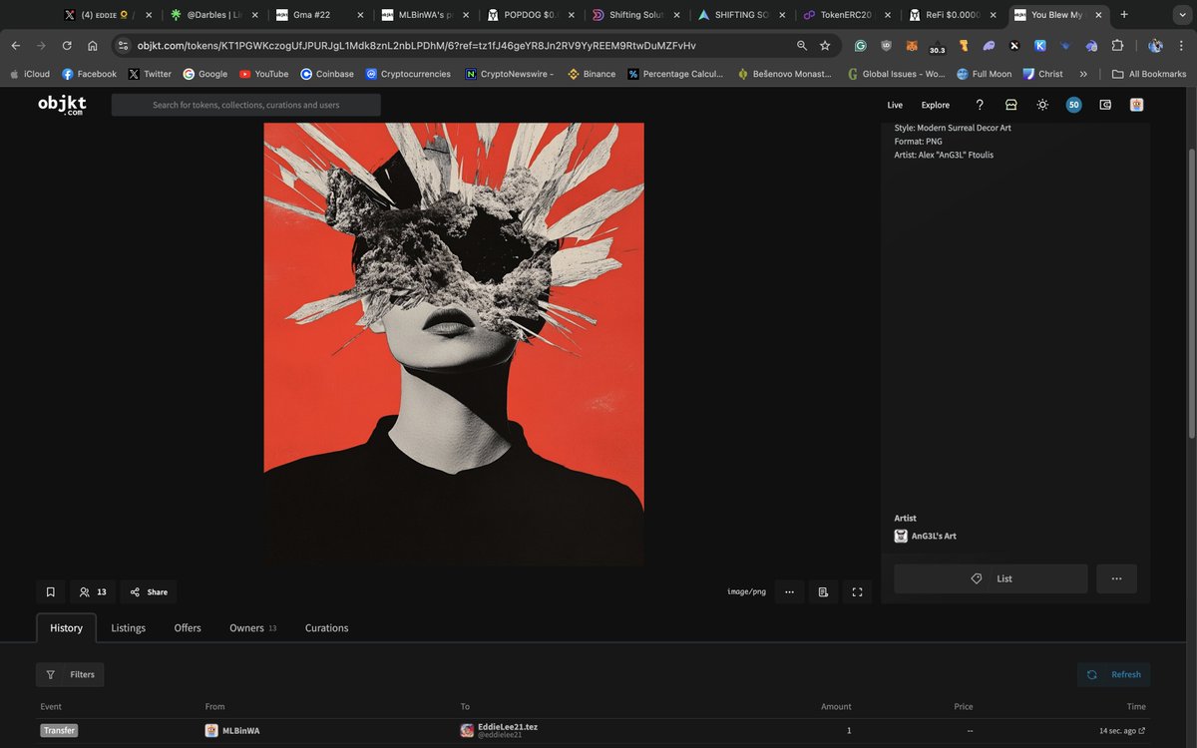This screenshot has height=748, width=1197.
Task: Click the blue 50 balance badge
Action: 1073,105
